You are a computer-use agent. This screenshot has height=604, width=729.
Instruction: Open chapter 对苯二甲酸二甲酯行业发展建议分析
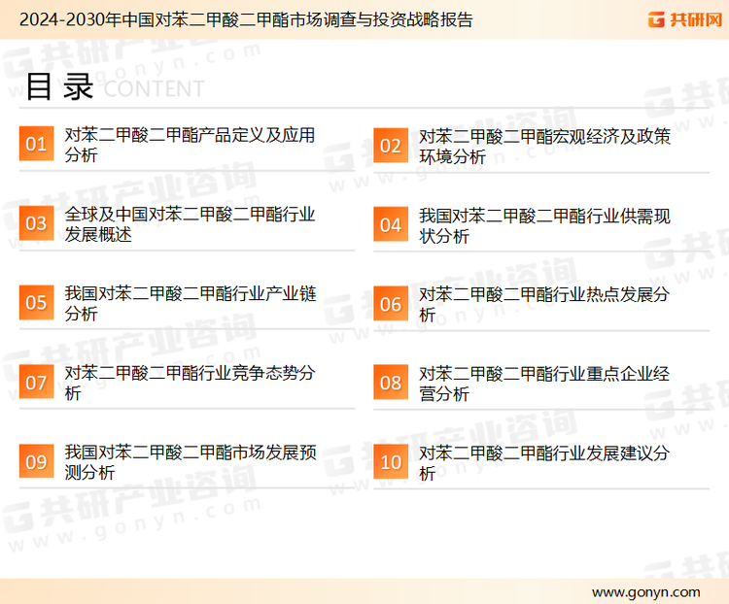(x=544, y=463)
